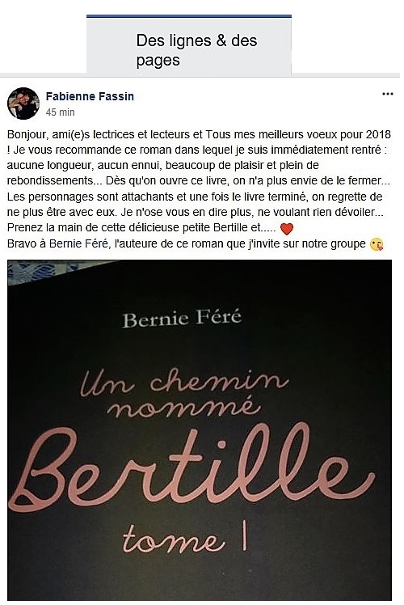Click the Bernie Féré name on the book cover
The width and height of the screenshot is (404, 605).
[182, 319]
